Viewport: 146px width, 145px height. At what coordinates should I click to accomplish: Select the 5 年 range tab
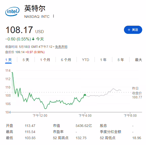[121, 60]
